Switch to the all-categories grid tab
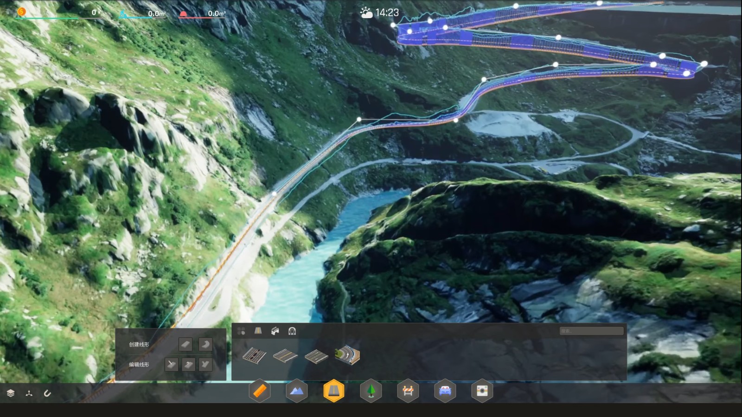Viewport: 742px width, 417px height. coord(241,331)
